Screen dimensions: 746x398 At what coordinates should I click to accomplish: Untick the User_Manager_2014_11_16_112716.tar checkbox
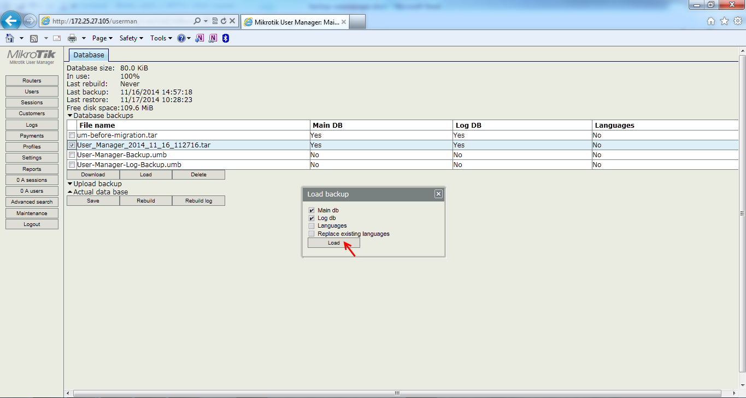(72, 145)
